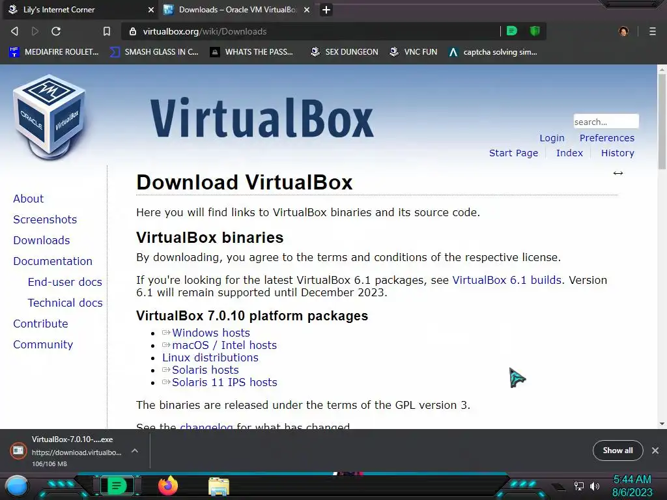
Task: Reload the VirtualBox downloads page
Action: (x=56, y=31)
